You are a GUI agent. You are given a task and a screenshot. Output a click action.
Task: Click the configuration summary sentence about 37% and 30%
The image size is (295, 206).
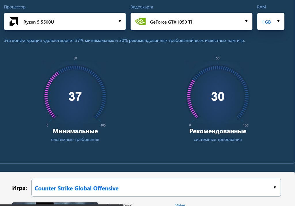124,40
